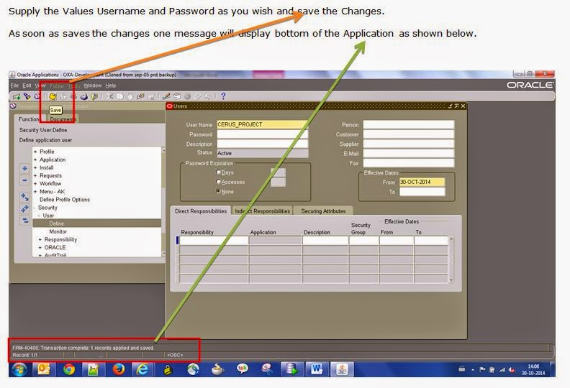
Task: Click the Paste toolbar icon
Action: (x=130, y=96)
